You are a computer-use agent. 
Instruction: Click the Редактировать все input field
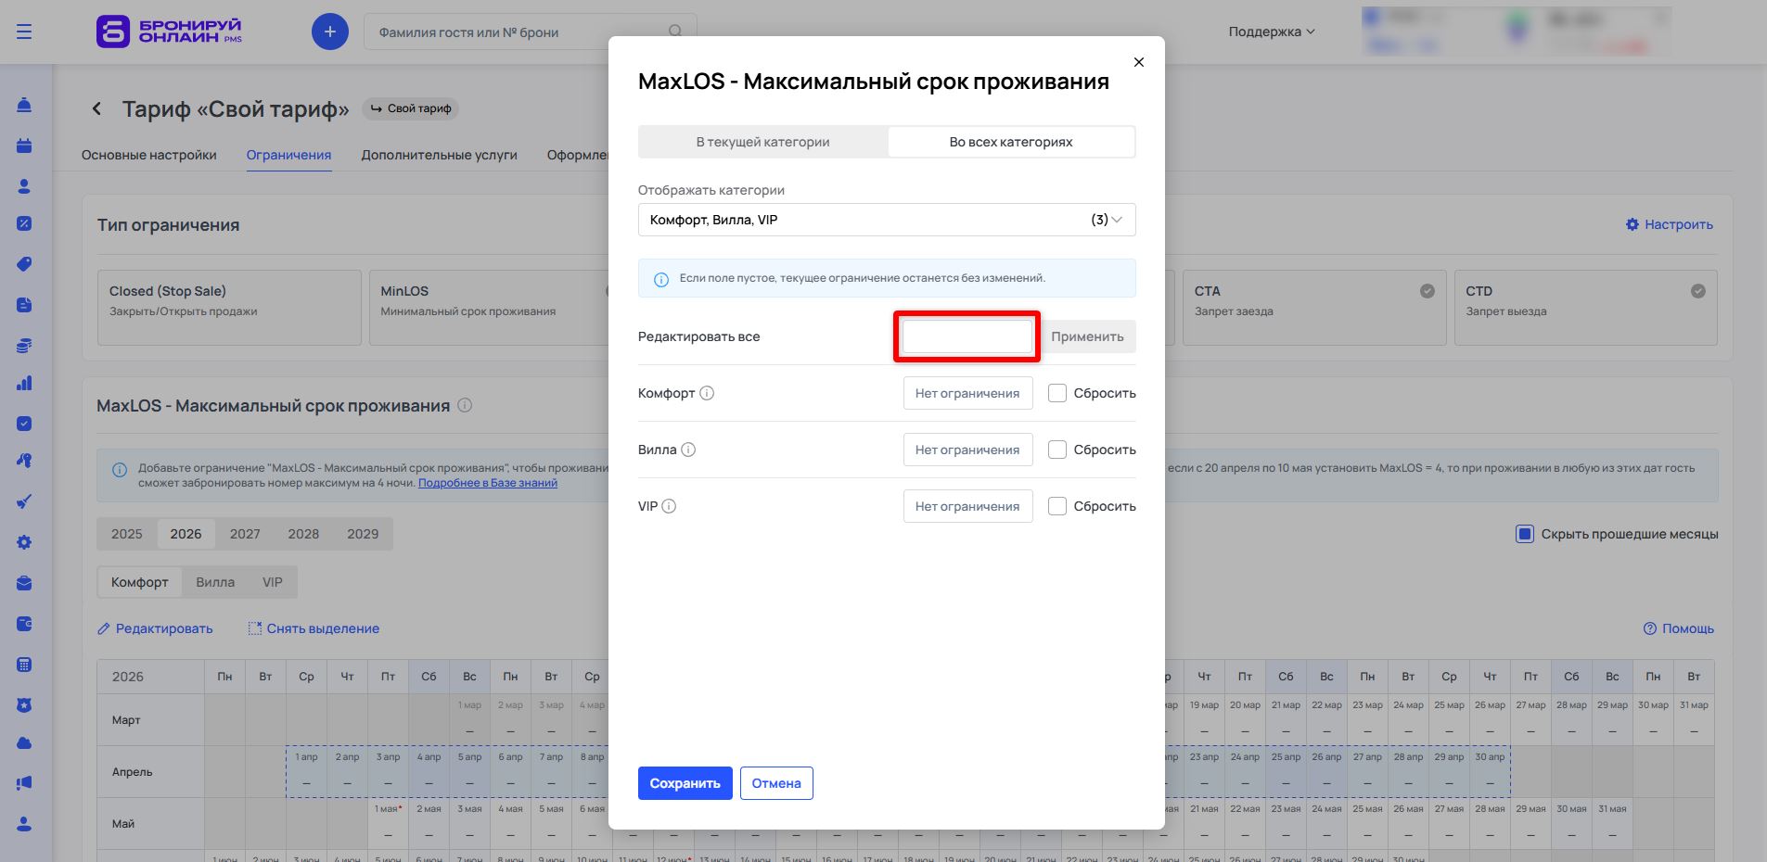coord(967,336)
